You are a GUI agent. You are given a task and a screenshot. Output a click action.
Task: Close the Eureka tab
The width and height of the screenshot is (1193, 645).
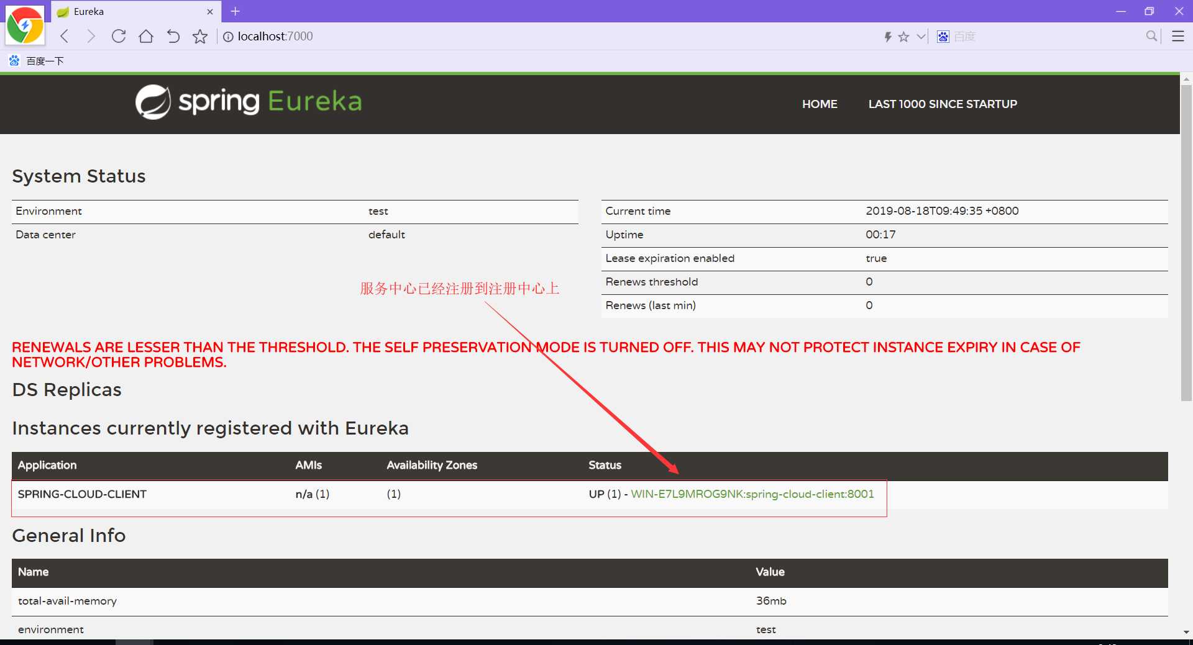click(x=210, y=12)
